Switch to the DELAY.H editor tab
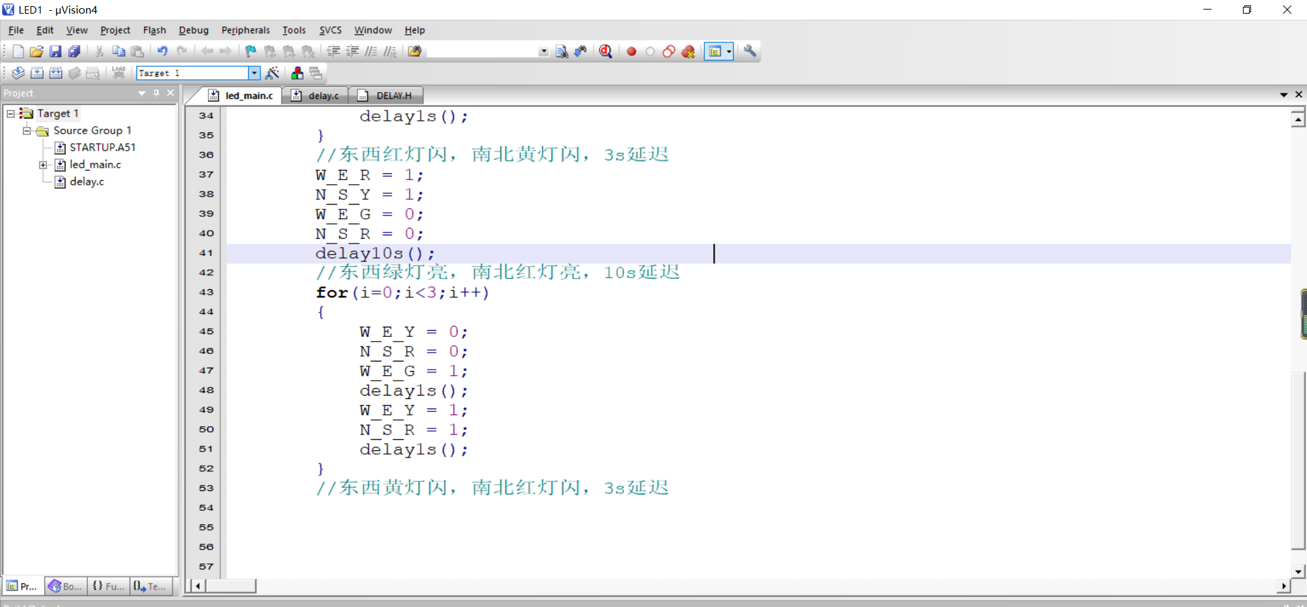 [x=385, y=95]
